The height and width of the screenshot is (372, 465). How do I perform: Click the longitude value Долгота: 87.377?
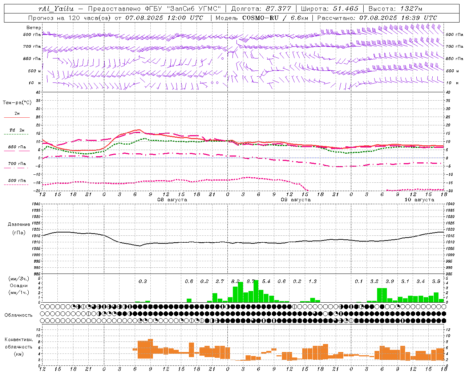(x=261, y=9)
